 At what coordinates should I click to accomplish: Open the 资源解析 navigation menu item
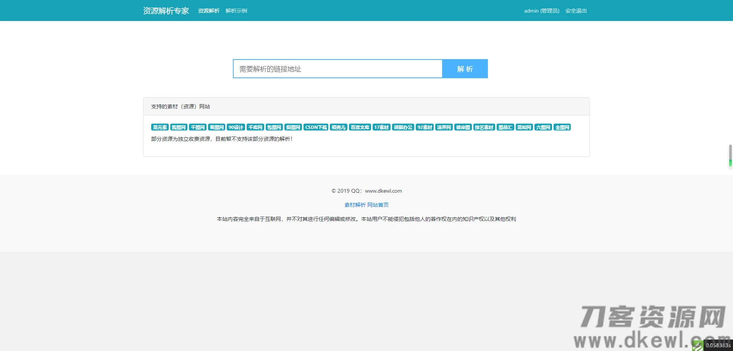[208, 11]
